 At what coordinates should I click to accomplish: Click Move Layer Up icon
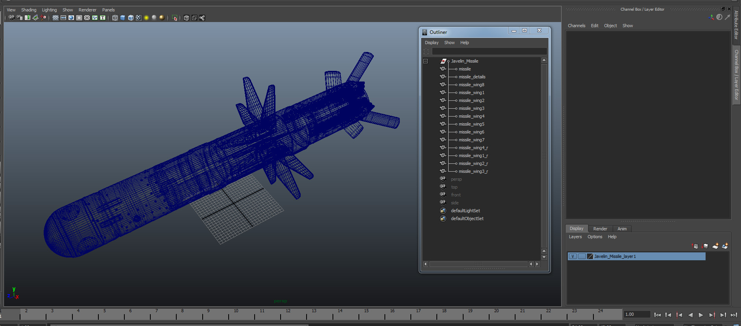tap(695, 246)
